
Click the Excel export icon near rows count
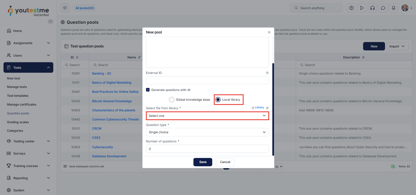pos(393,166)
